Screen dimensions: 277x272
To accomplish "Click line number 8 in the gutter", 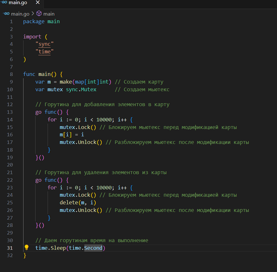I will tap(11, 74).
